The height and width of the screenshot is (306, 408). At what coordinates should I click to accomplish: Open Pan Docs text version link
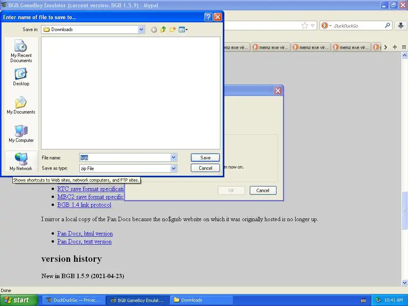point(84,242)
